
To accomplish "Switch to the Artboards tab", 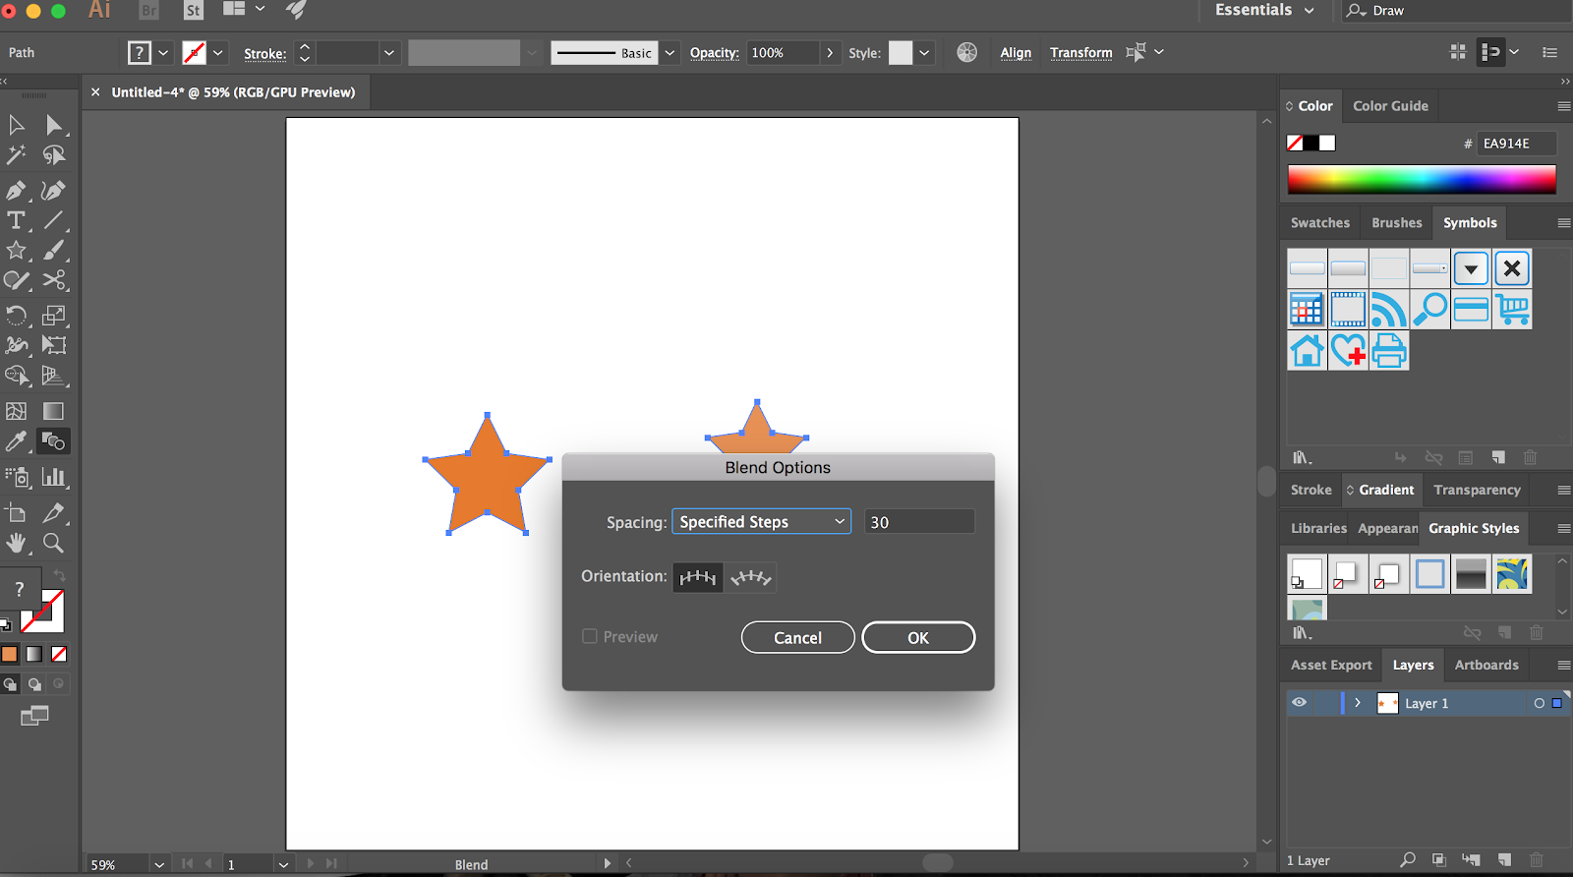I will click(1486, 665).
